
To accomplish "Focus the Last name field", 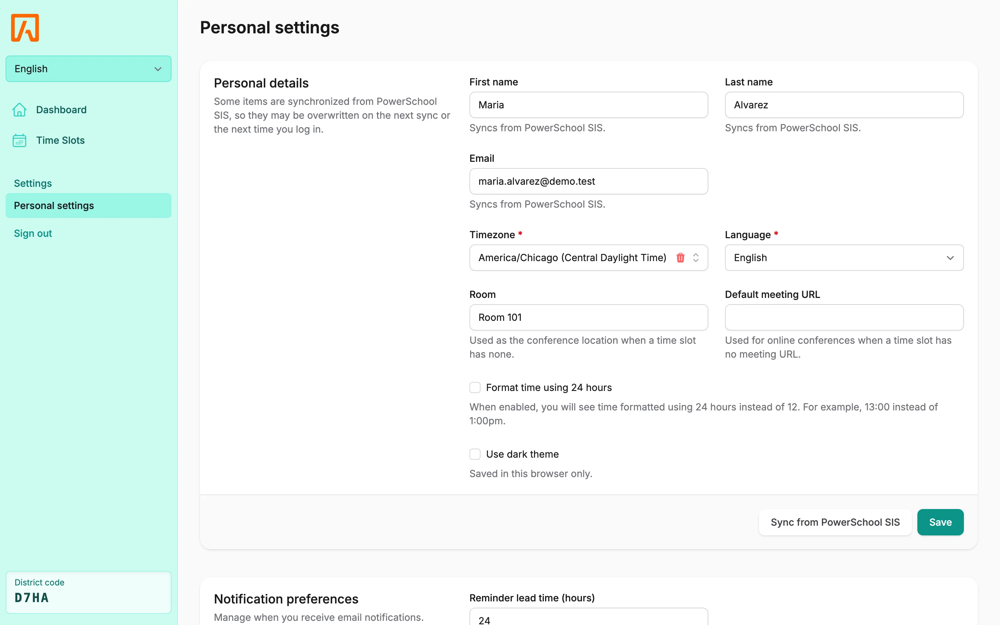I will coord(844,105).
